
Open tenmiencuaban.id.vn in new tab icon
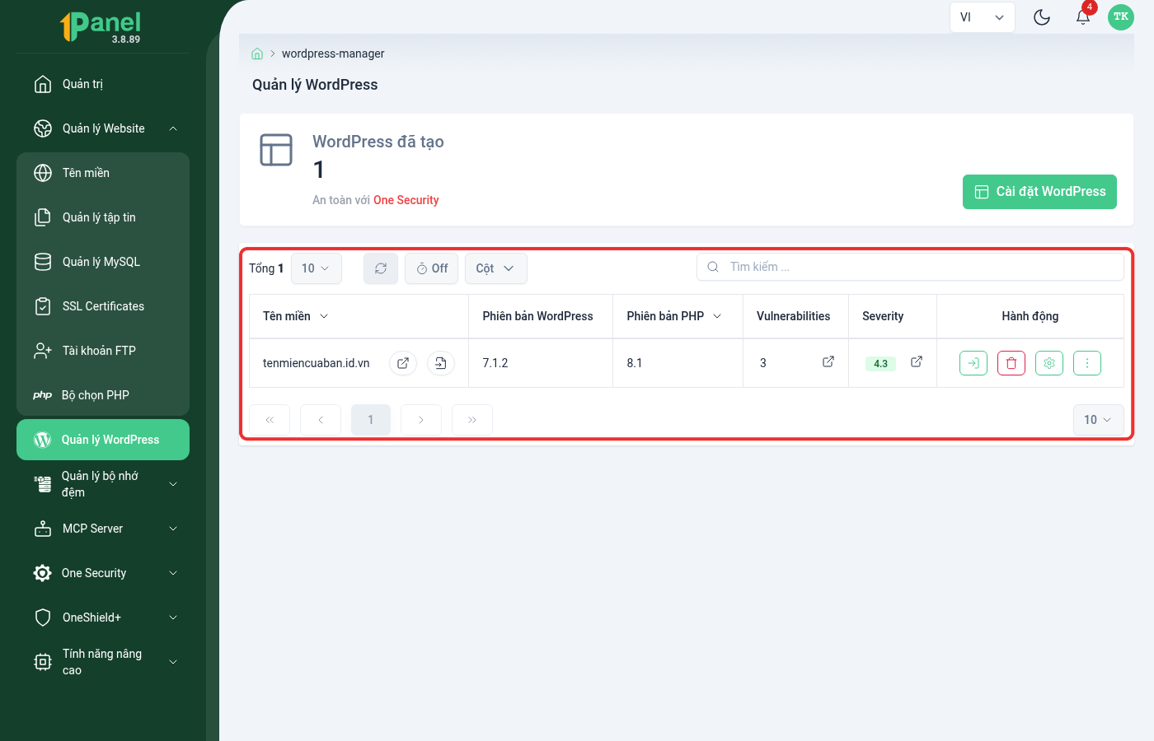point(403,363)
